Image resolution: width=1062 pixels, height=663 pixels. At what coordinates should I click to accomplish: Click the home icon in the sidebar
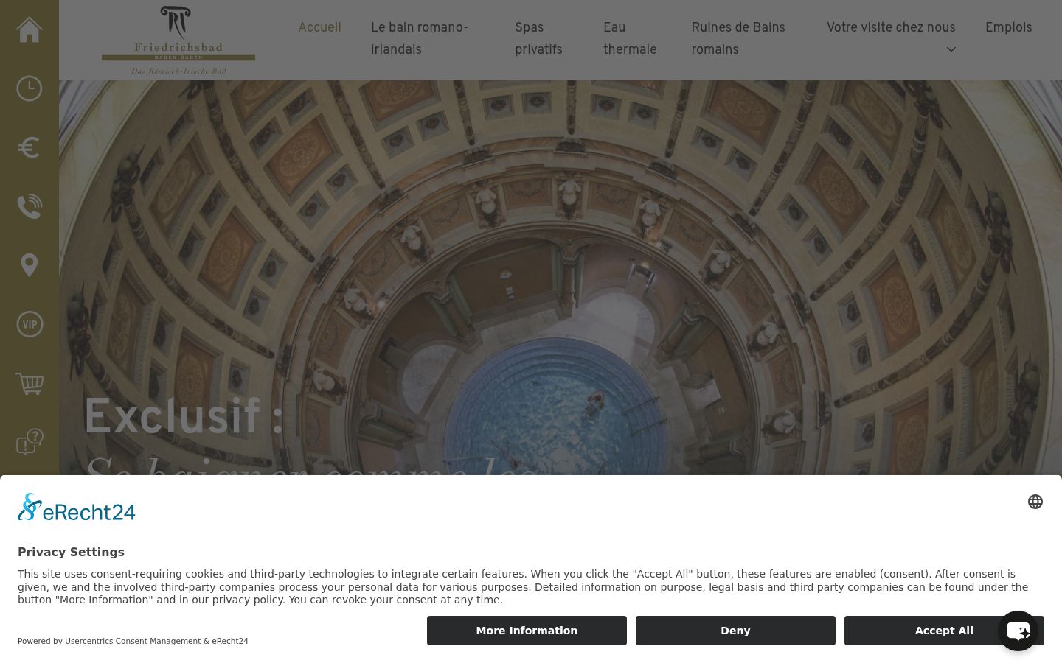29,29
